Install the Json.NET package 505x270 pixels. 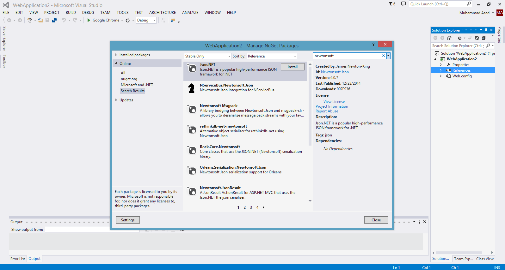[x=292, y=67]
